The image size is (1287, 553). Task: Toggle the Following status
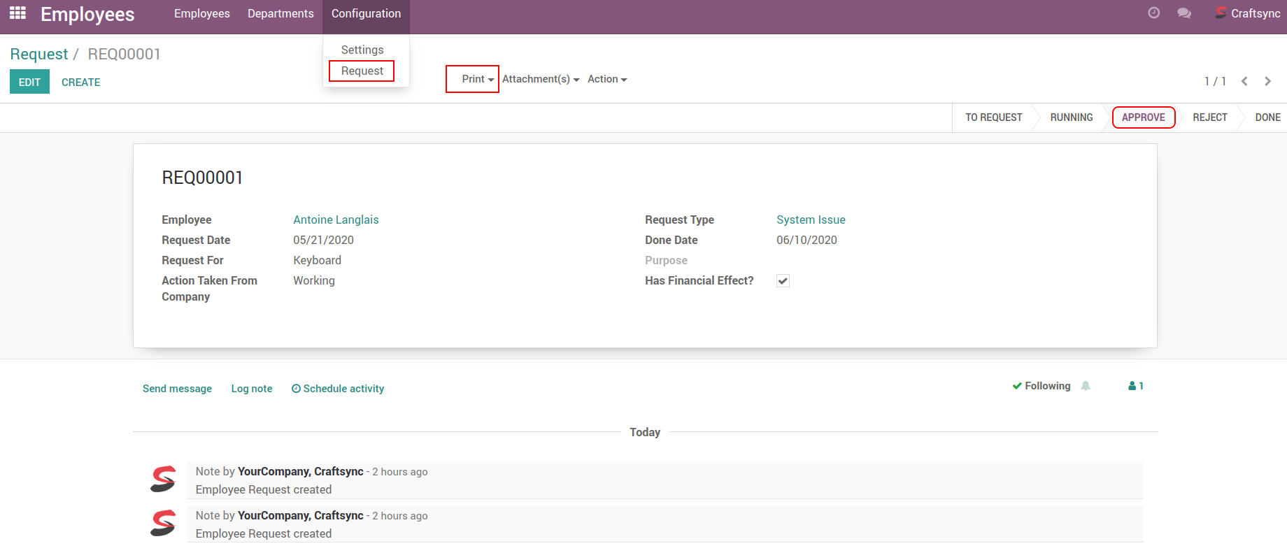pos(1041,386)
